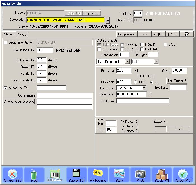Expand the Code Taxe 5,50% dropdown
Image resolution: width=196 pixels, height=185 pixels.
click(144, 88)
